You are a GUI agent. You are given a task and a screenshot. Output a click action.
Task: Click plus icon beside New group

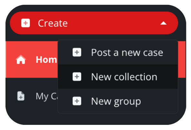77,101
